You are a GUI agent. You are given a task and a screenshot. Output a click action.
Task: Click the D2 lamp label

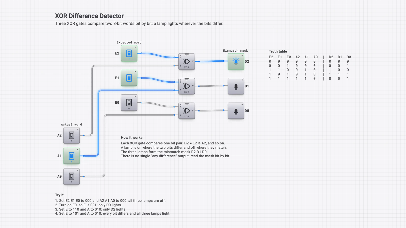(x=247, y=62)
